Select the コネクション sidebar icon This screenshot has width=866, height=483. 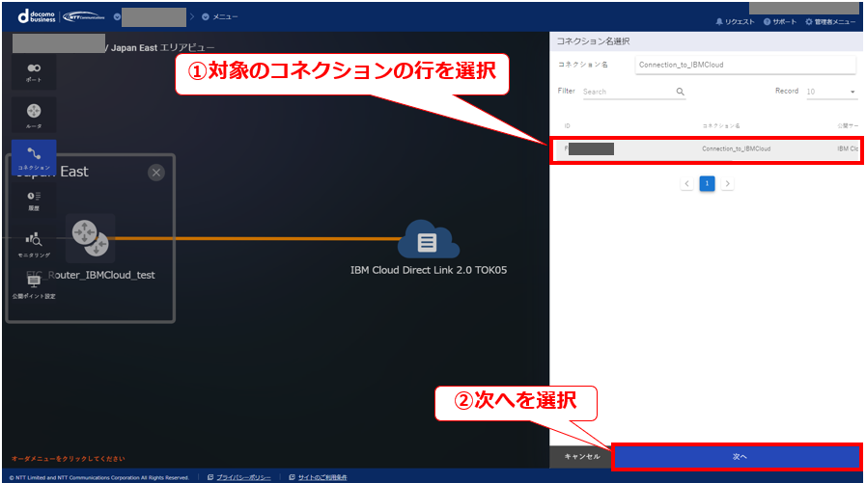click(34, 157)
